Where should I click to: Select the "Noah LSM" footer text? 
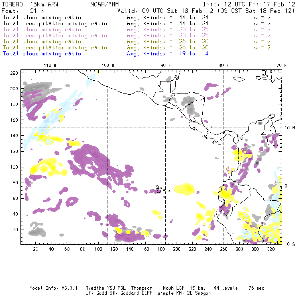point(174,288)
